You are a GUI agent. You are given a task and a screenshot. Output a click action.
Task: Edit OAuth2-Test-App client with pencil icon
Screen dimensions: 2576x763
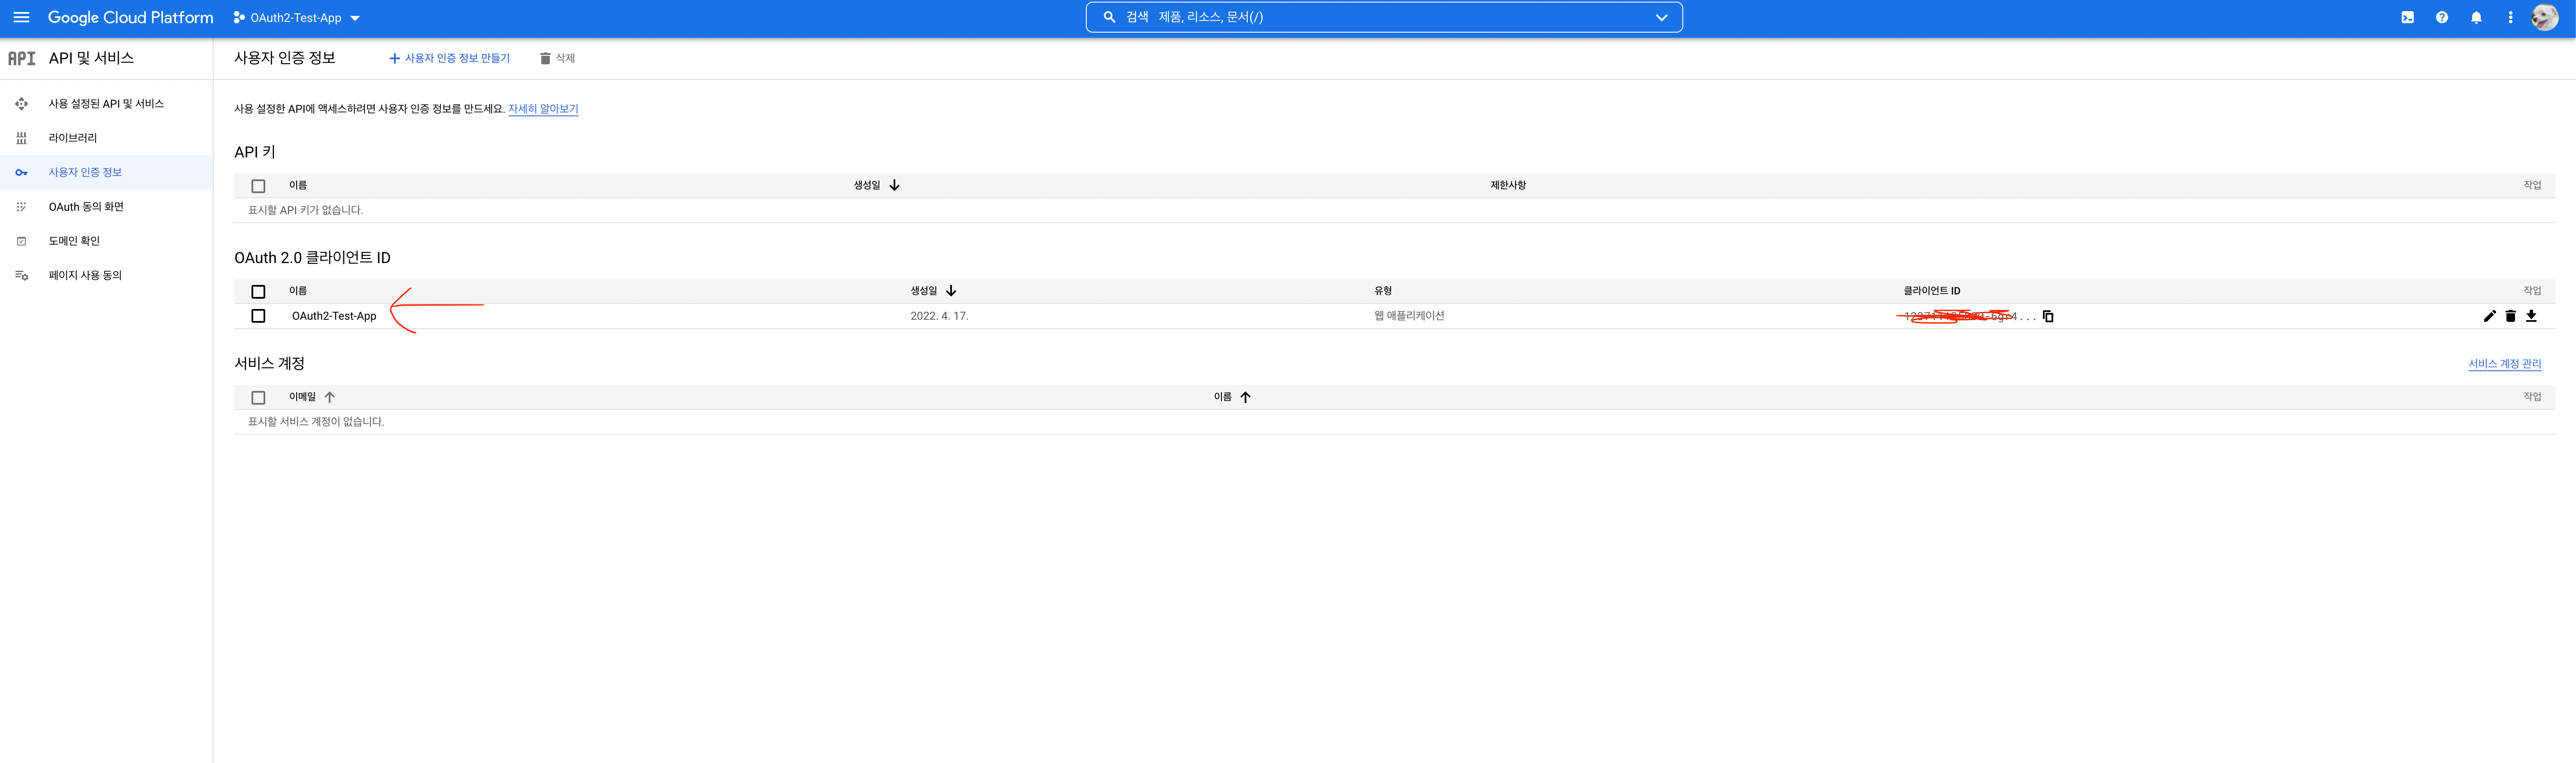[2490, 316]
